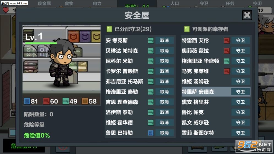Open the 任务 tab in top bar

[230, 3]
